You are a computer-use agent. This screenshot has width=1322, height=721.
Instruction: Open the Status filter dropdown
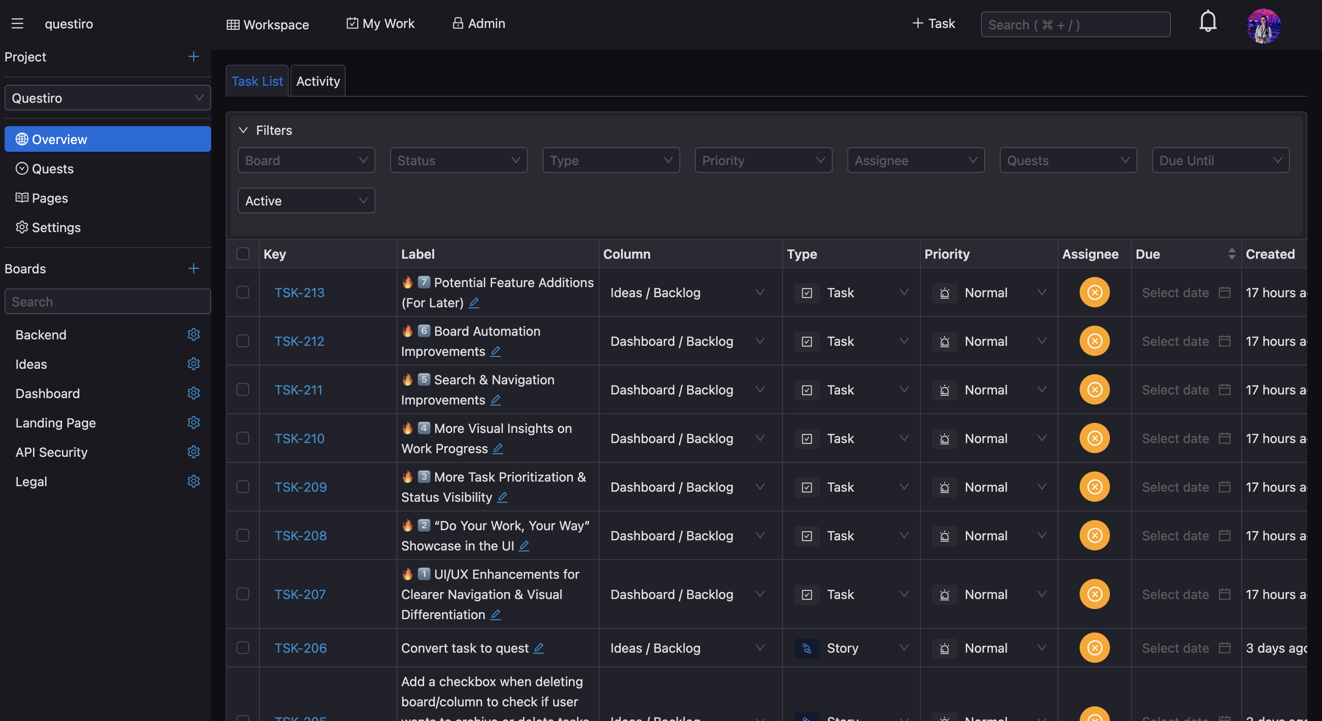click(x=459, y=160)
